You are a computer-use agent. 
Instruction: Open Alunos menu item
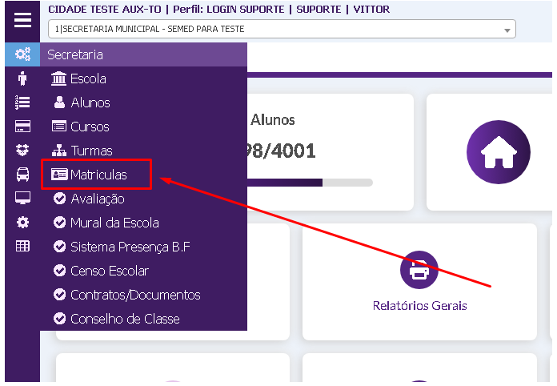pos(90,103)
